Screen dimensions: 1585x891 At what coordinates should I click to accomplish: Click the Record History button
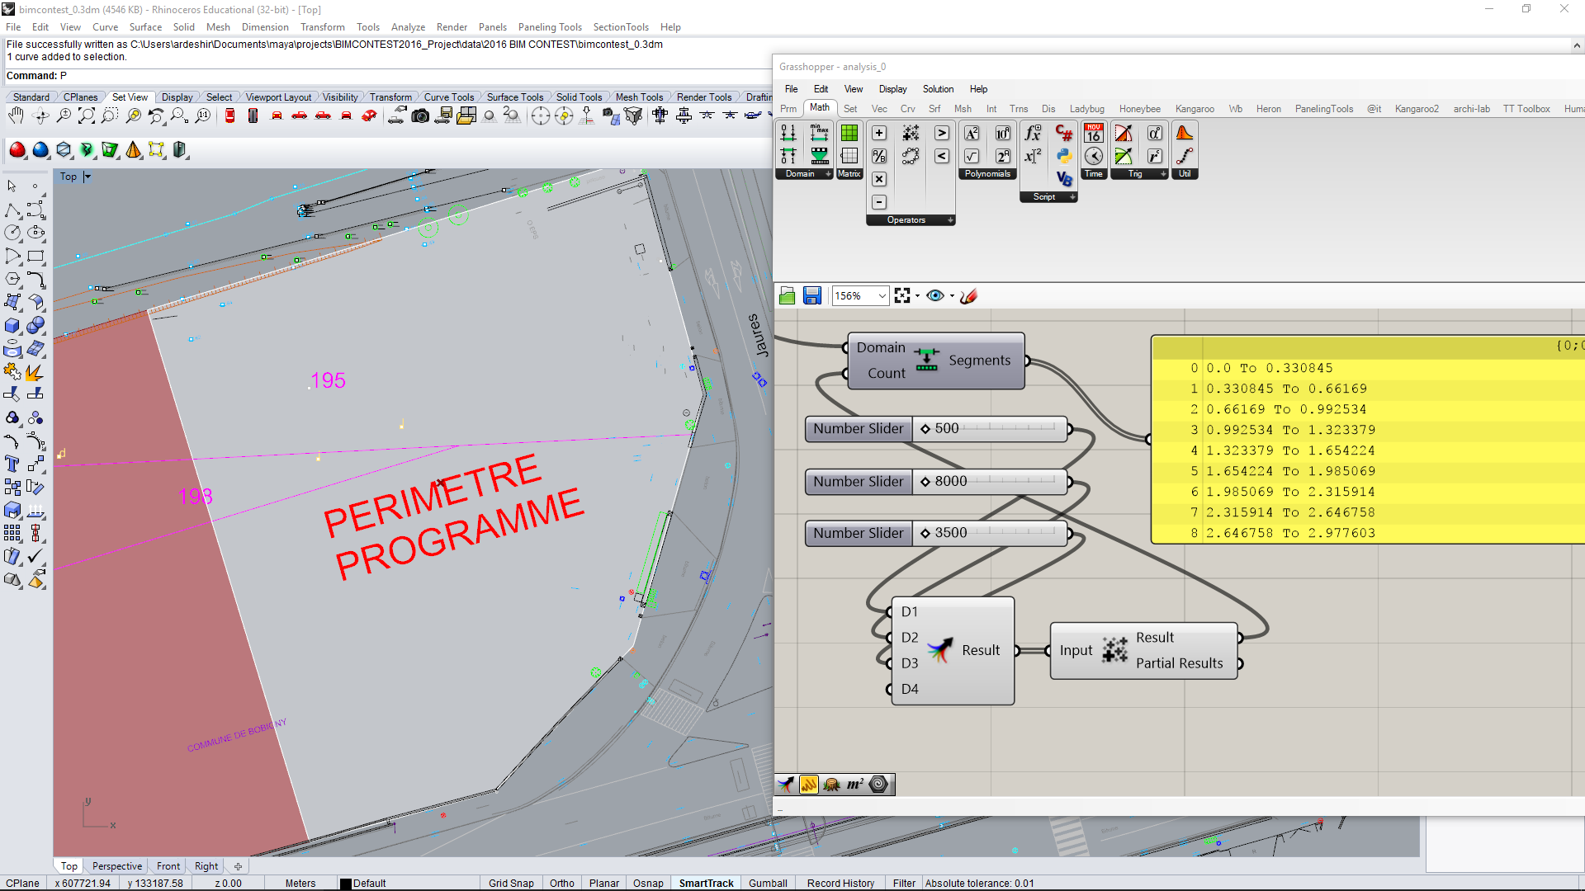point(840,883)
